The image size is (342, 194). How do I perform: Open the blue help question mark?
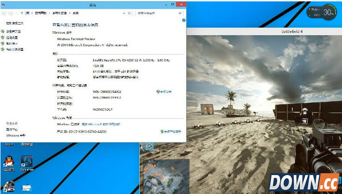(184, 20)
